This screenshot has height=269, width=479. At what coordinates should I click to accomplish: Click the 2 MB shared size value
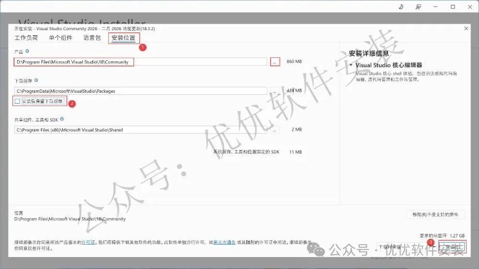pyautogui.click(x=297, y=129)
